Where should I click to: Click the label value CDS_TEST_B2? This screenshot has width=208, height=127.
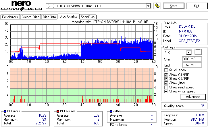pyautogui.click(x=189, y=41)
